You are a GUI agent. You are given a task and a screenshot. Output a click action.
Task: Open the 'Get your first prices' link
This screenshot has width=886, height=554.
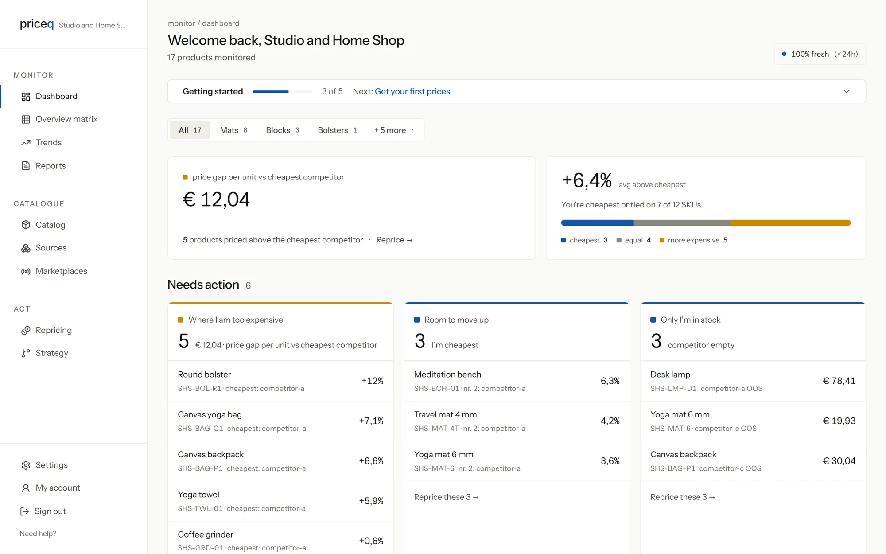click(x=412, y=91)
